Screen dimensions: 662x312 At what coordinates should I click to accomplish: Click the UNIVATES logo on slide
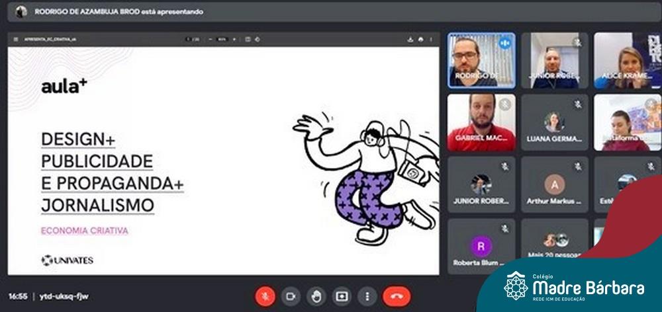tap(67, 260)
